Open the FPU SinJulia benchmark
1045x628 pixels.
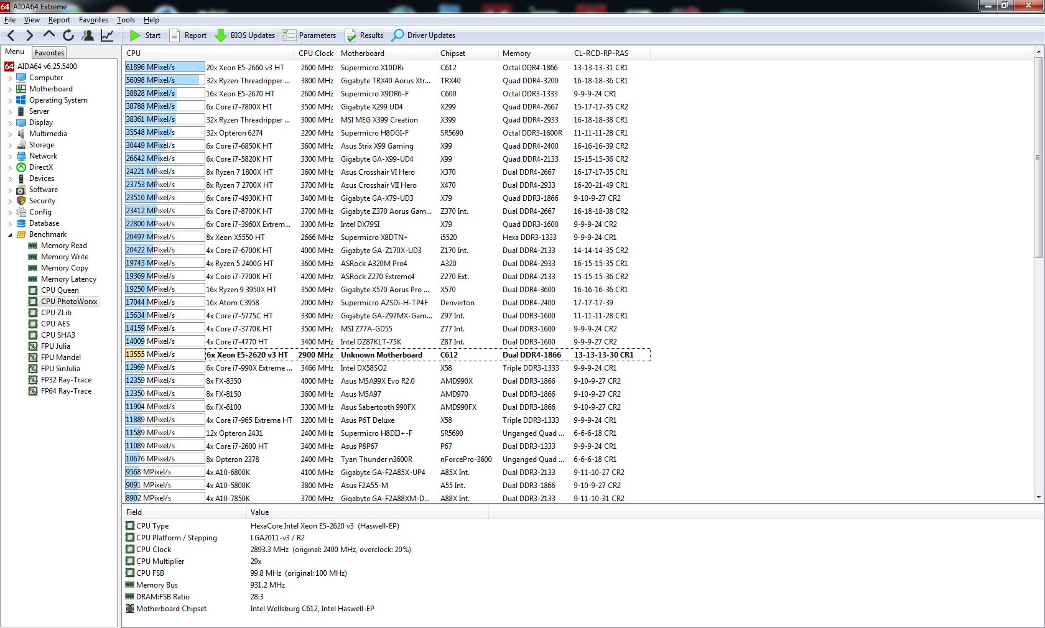(60, 369)
